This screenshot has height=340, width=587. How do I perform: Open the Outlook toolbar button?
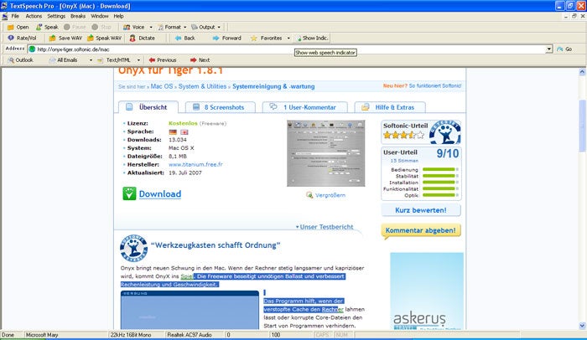point(21,59)
